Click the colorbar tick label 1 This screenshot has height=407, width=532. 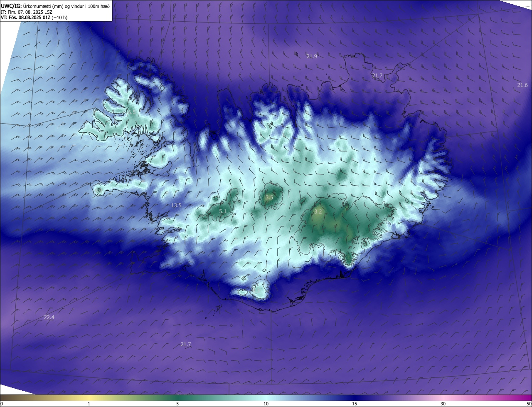[x=89, y=404]
